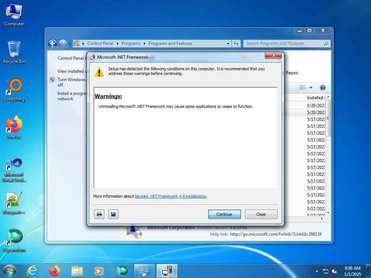Select Programs in the address breadcrumb
The height and width of the screenshot is (278, 371).
pyautogui.click(x=131, y=43)
